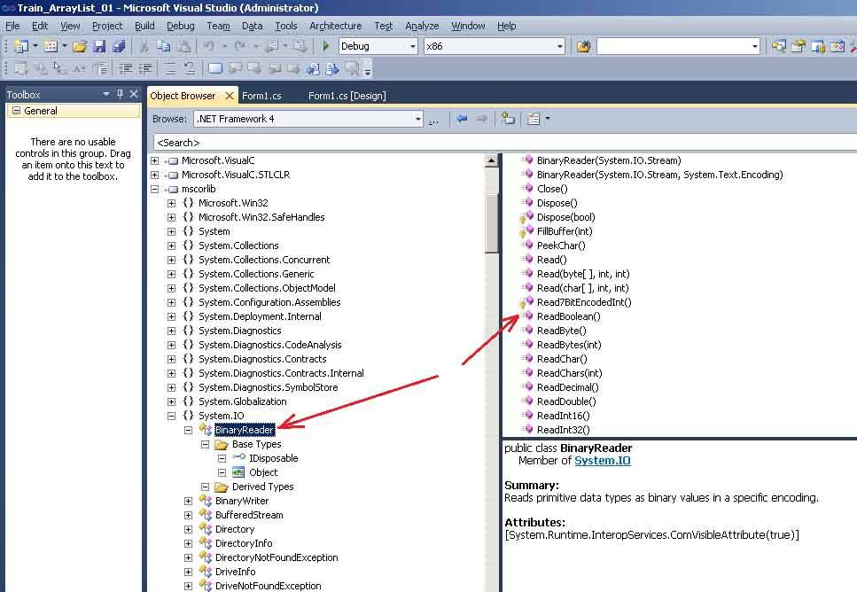
Task: Open the x86 platform dropdown
Action: click(560, 46)
